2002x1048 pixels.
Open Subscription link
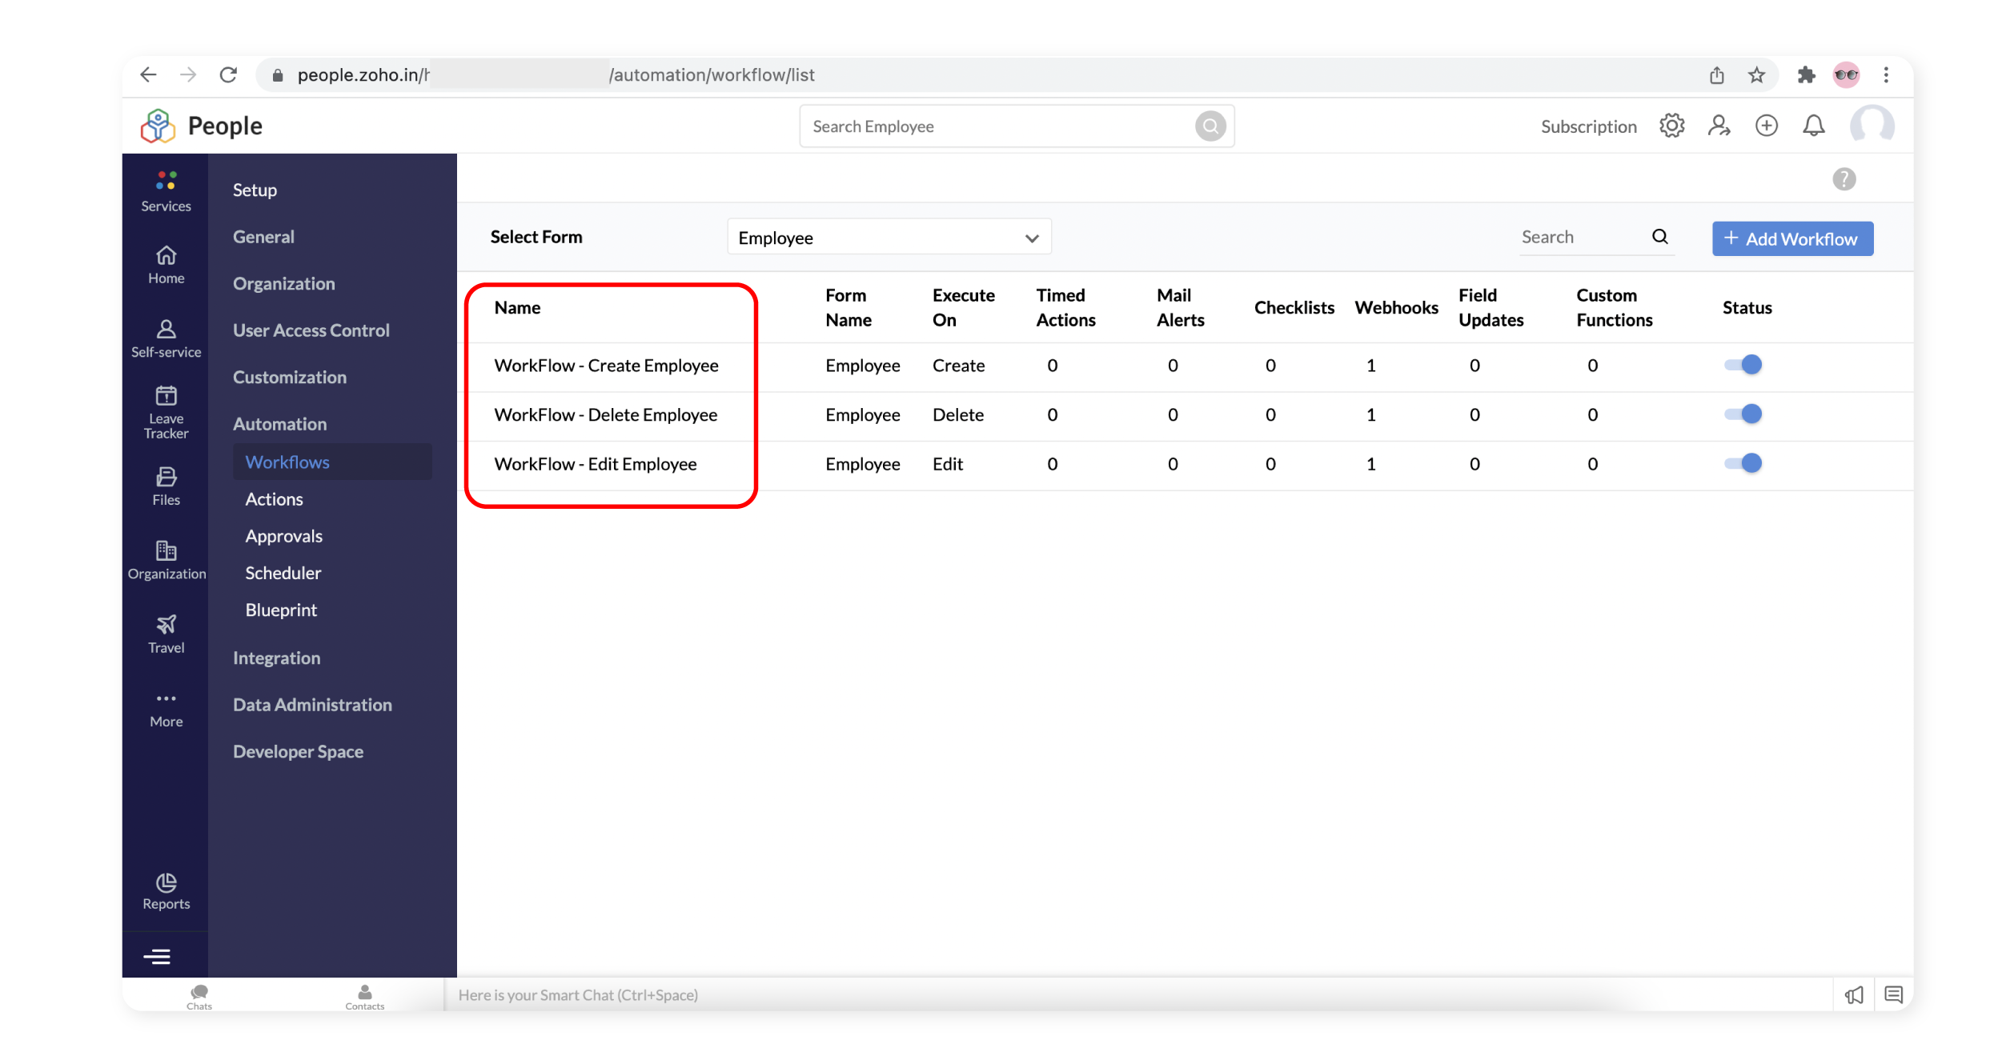[1588, 126]
